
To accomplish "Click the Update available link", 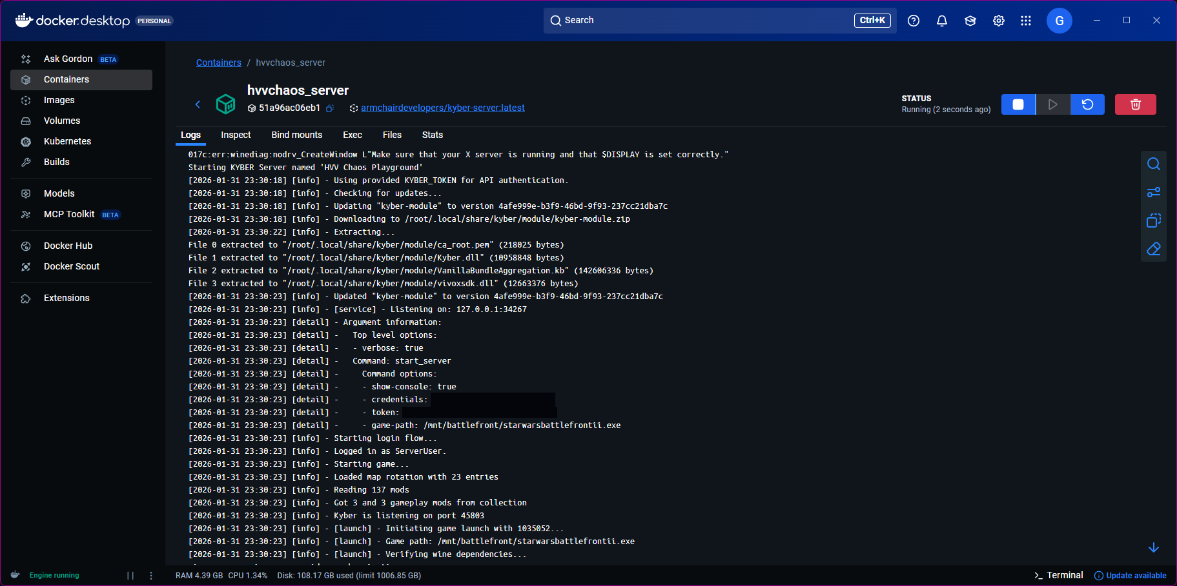I will click(1131, 576).
